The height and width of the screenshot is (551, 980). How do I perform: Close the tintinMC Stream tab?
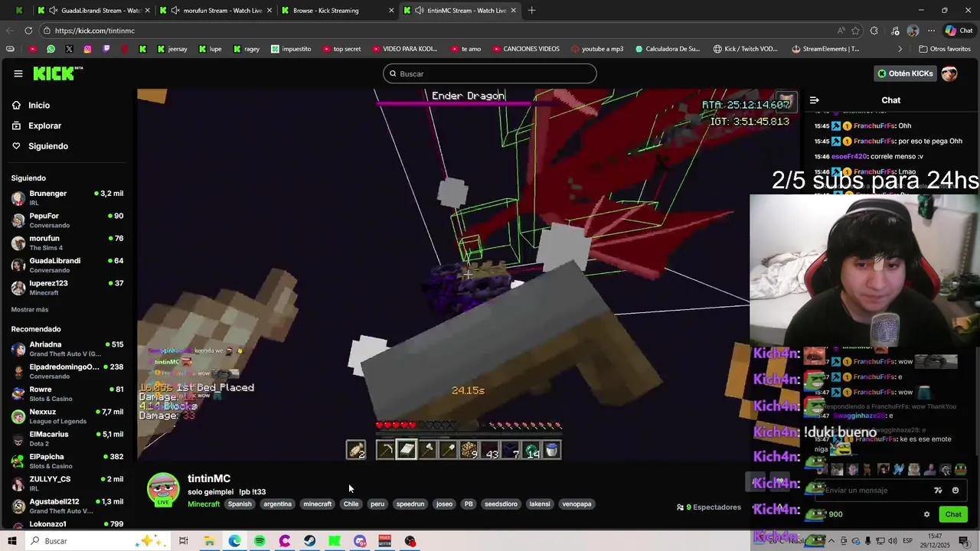(513, 11)
